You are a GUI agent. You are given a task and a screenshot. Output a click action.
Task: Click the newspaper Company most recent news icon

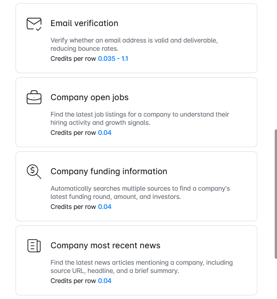coord(34,246)
